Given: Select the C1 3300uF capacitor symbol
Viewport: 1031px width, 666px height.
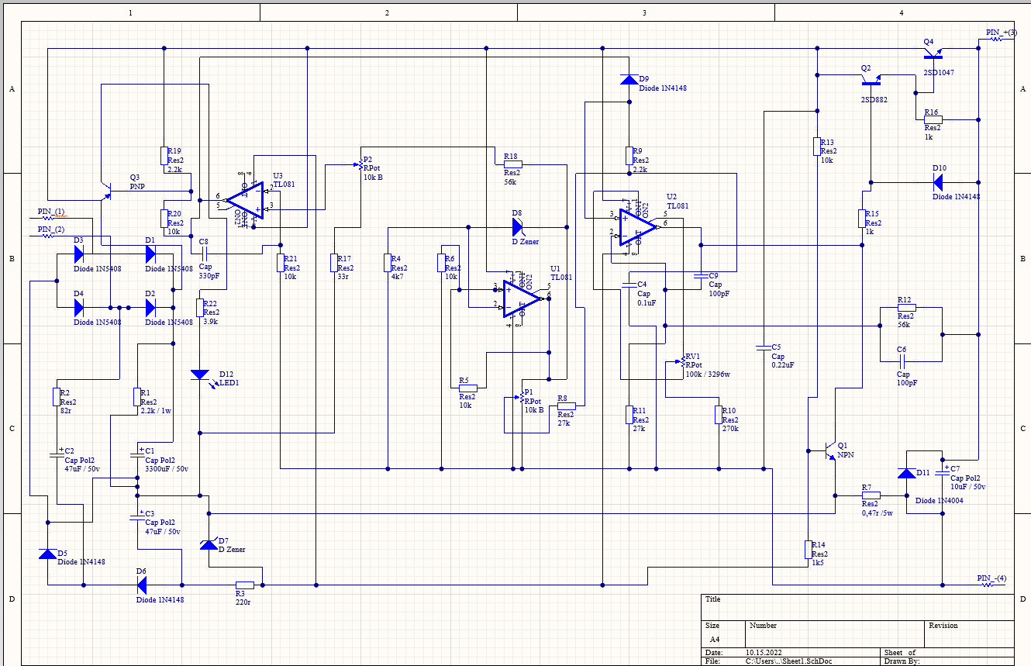Looking at the screenshot, I should (x=137, y=453).
